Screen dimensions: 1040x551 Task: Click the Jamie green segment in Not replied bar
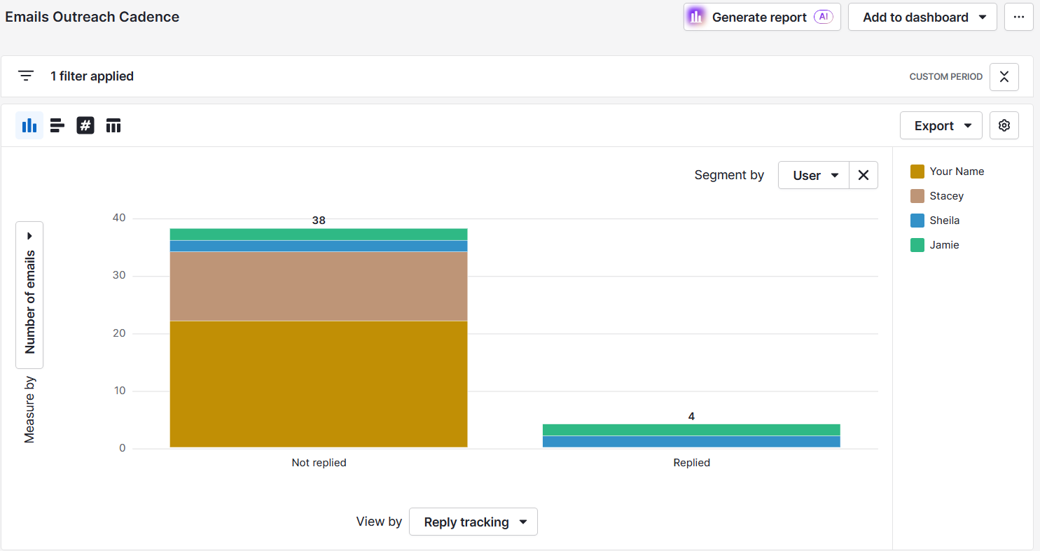click(319, 234)
